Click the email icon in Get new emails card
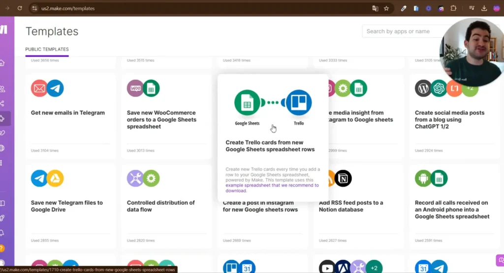 pos(39,88)
